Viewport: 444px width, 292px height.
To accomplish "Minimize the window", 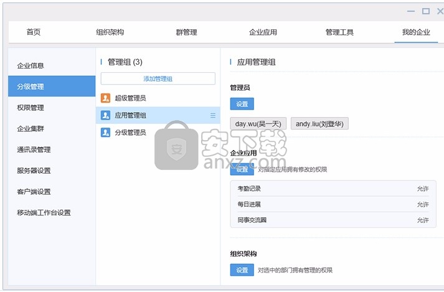I will point(411,11).
